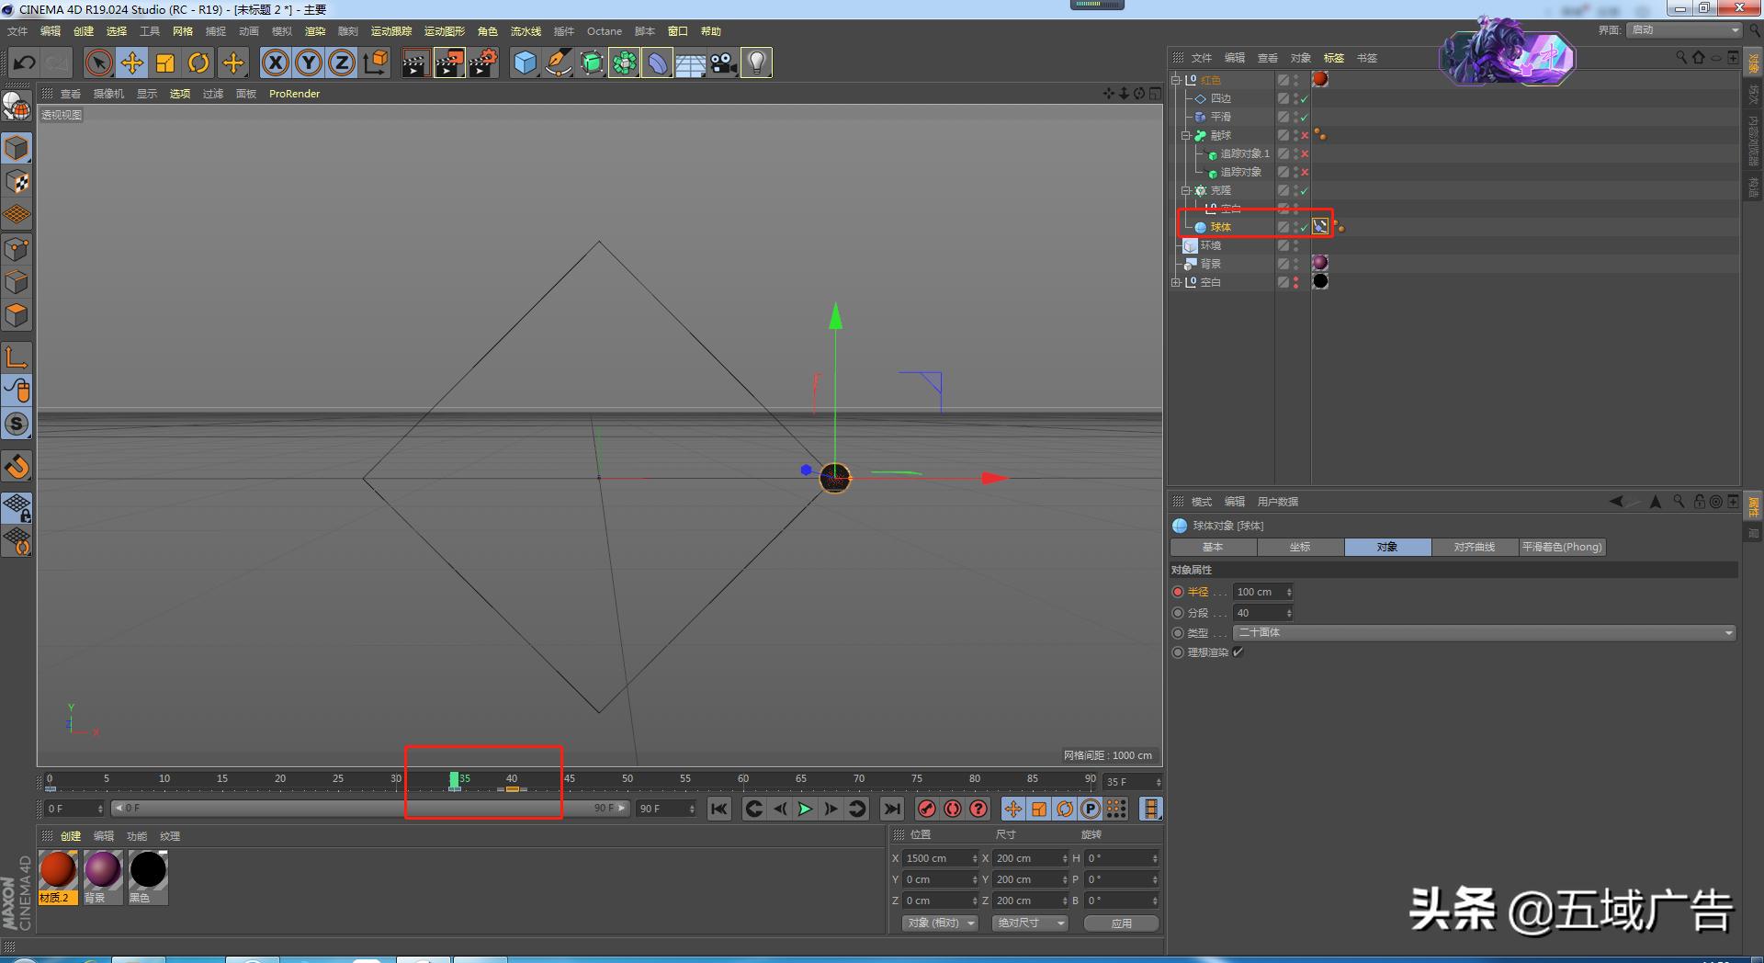The height and width of the screenshot is (963, 1764).
Task: Click the record active objects keyframe button
Action: coord(927,809)
